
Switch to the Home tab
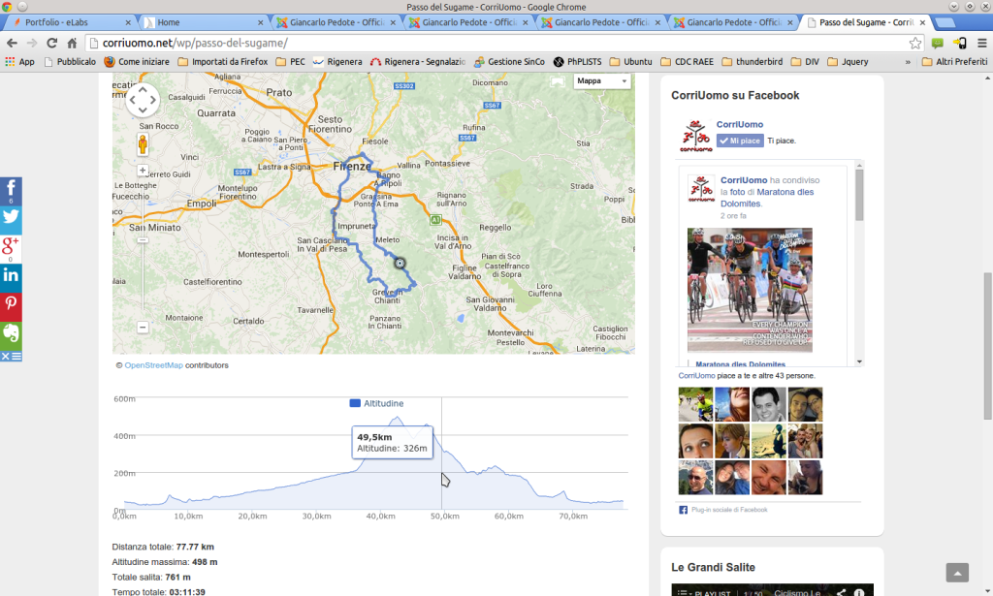203,22
